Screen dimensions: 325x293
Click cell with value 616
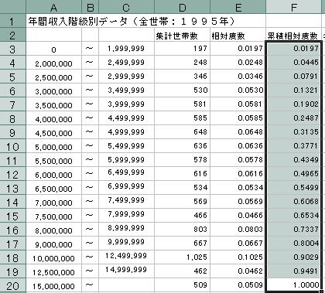[x=182, y=174]
